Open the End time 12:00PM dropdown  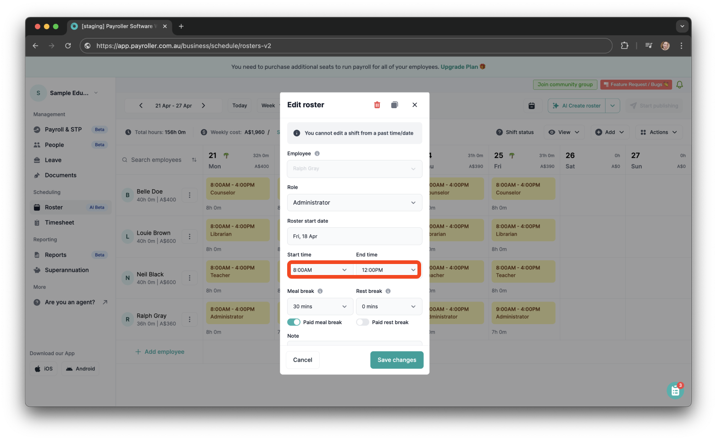pyautogui.click(x=387, y=269)
